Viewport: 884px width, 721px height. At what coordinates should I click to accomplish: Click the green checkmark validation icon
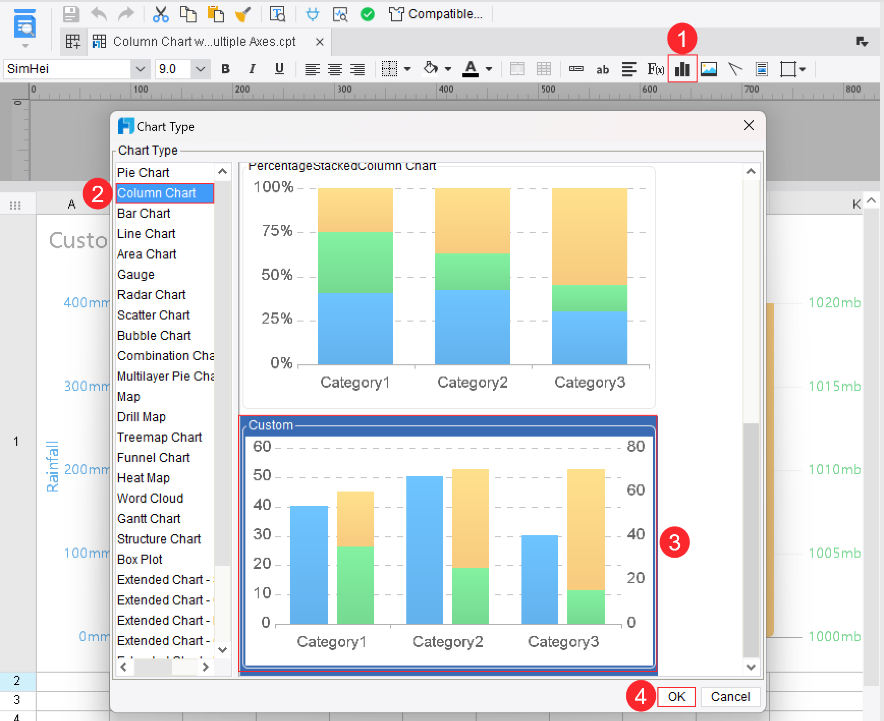pos(367,14)
